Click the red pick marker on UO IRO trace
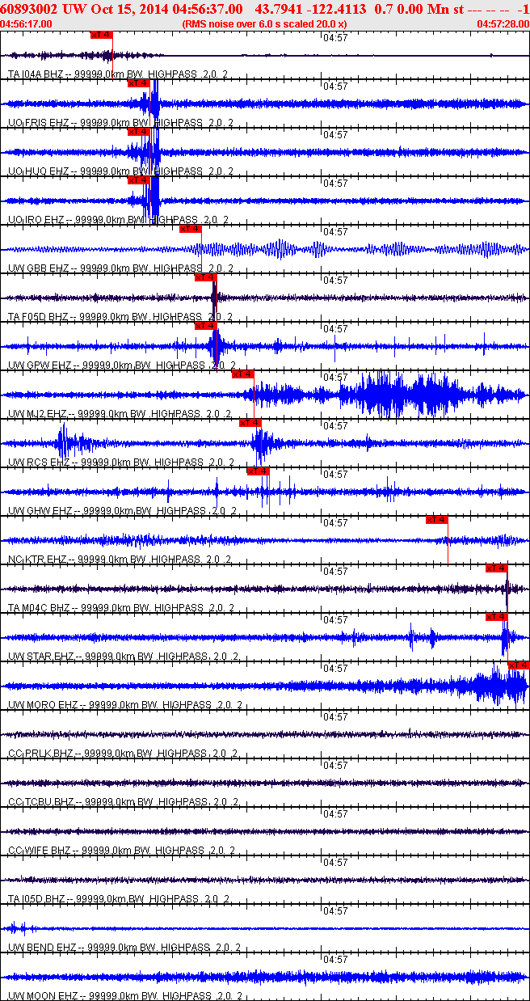The height and width of the screenshot is (1001, 530). click(x=139, y=180)
